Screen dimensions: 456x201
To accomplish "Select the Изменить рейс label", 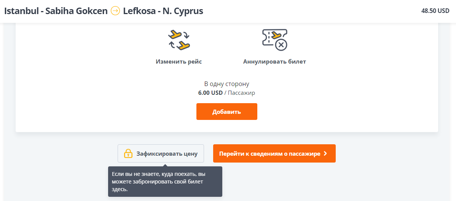I will coord(179,62).
